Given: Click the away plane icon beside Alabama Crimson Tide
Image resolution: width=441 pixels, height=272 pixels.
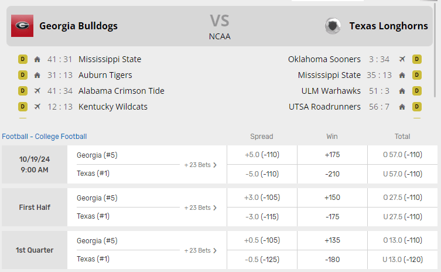Looking at the screenshot, I should [x=37, y=91].
